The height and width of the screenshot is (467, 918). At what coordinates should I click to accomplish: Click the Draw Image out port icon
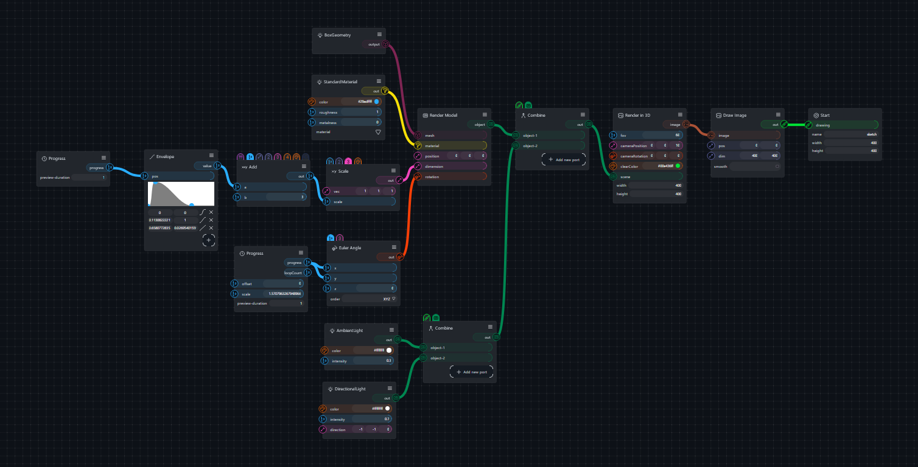click(x=784, y=125)
